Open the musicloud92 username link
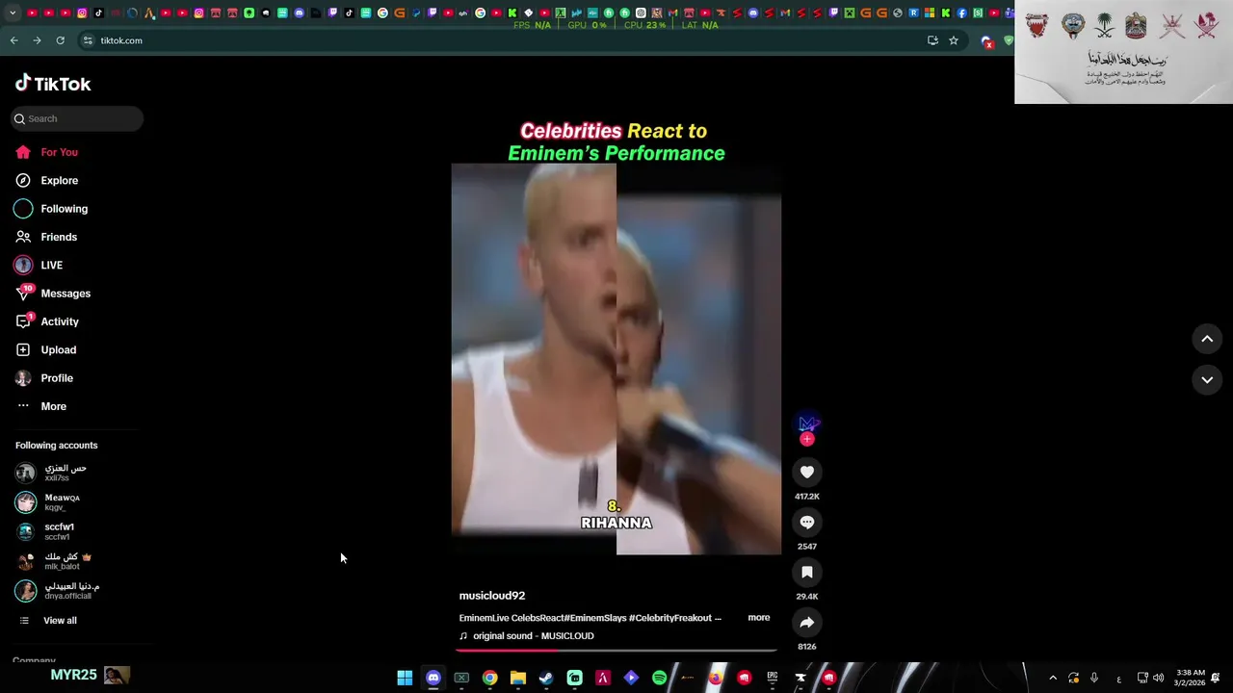The image size is (1233, 693). 492,596
